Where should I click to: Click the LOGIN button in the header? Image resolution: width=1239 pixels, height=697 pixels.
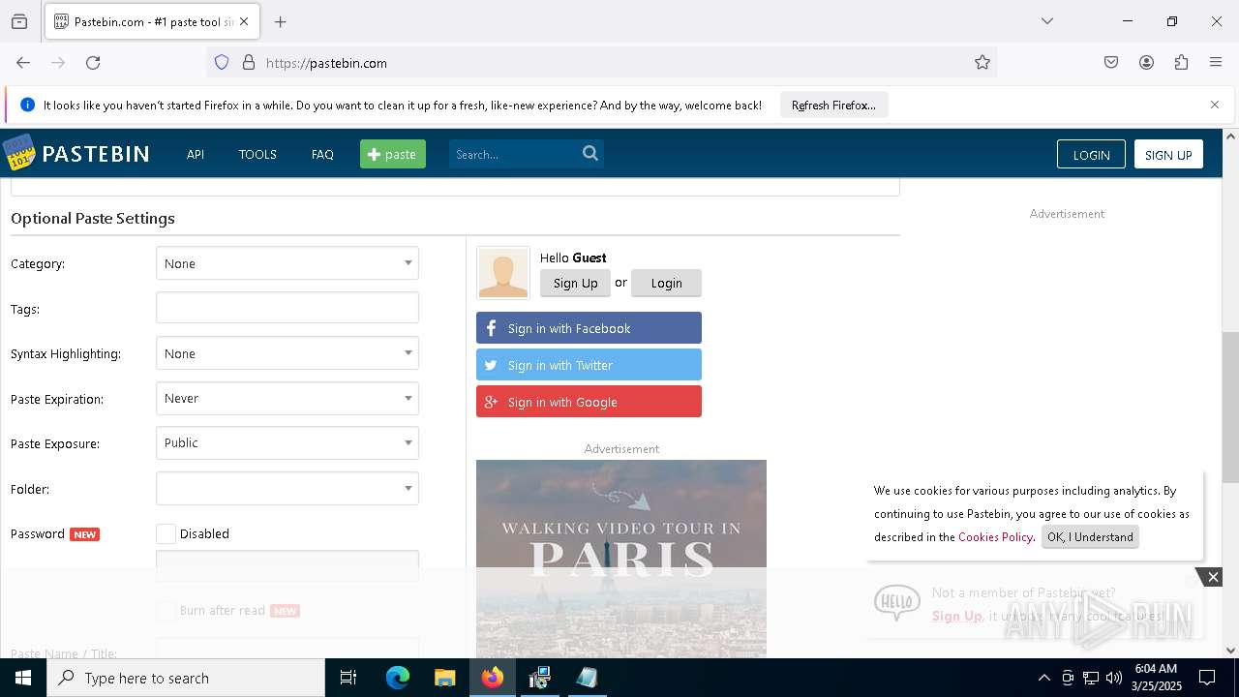[1091, 155]
